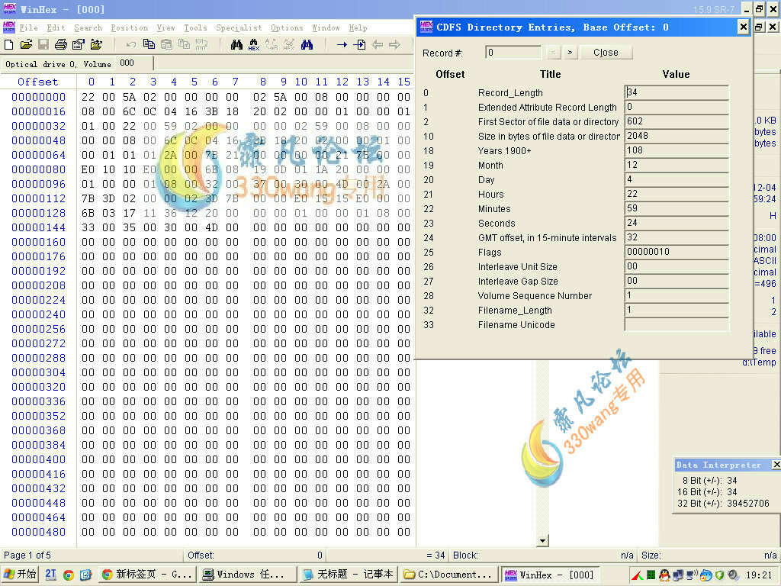Click Page 1 of 5 in status bar
The width and height of the screenshot is (781, 586).
pyautogui.click(x=27, y=555)
